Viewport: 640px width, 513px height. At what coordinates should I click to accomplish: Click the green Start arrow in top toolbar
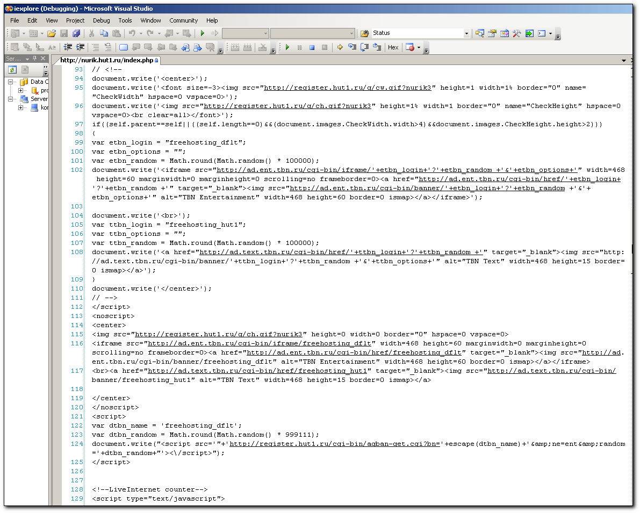tap(203, 33)
